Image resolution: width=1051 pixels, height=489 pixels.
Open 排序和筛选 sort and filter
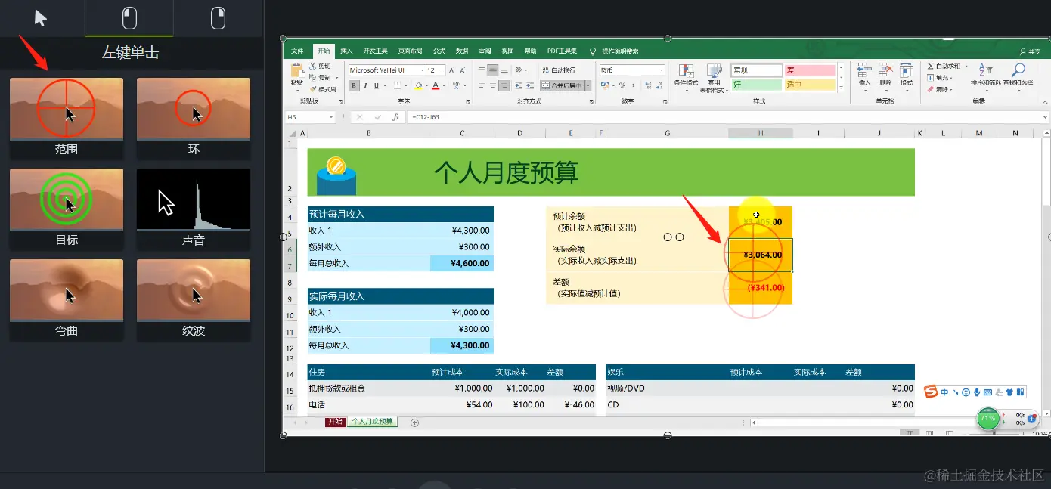pyautogui.click(x=985, y=76)
